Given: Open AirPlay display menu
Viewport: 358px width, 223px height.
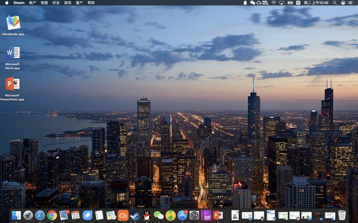Looking at the screenshot, I should 281,3.
